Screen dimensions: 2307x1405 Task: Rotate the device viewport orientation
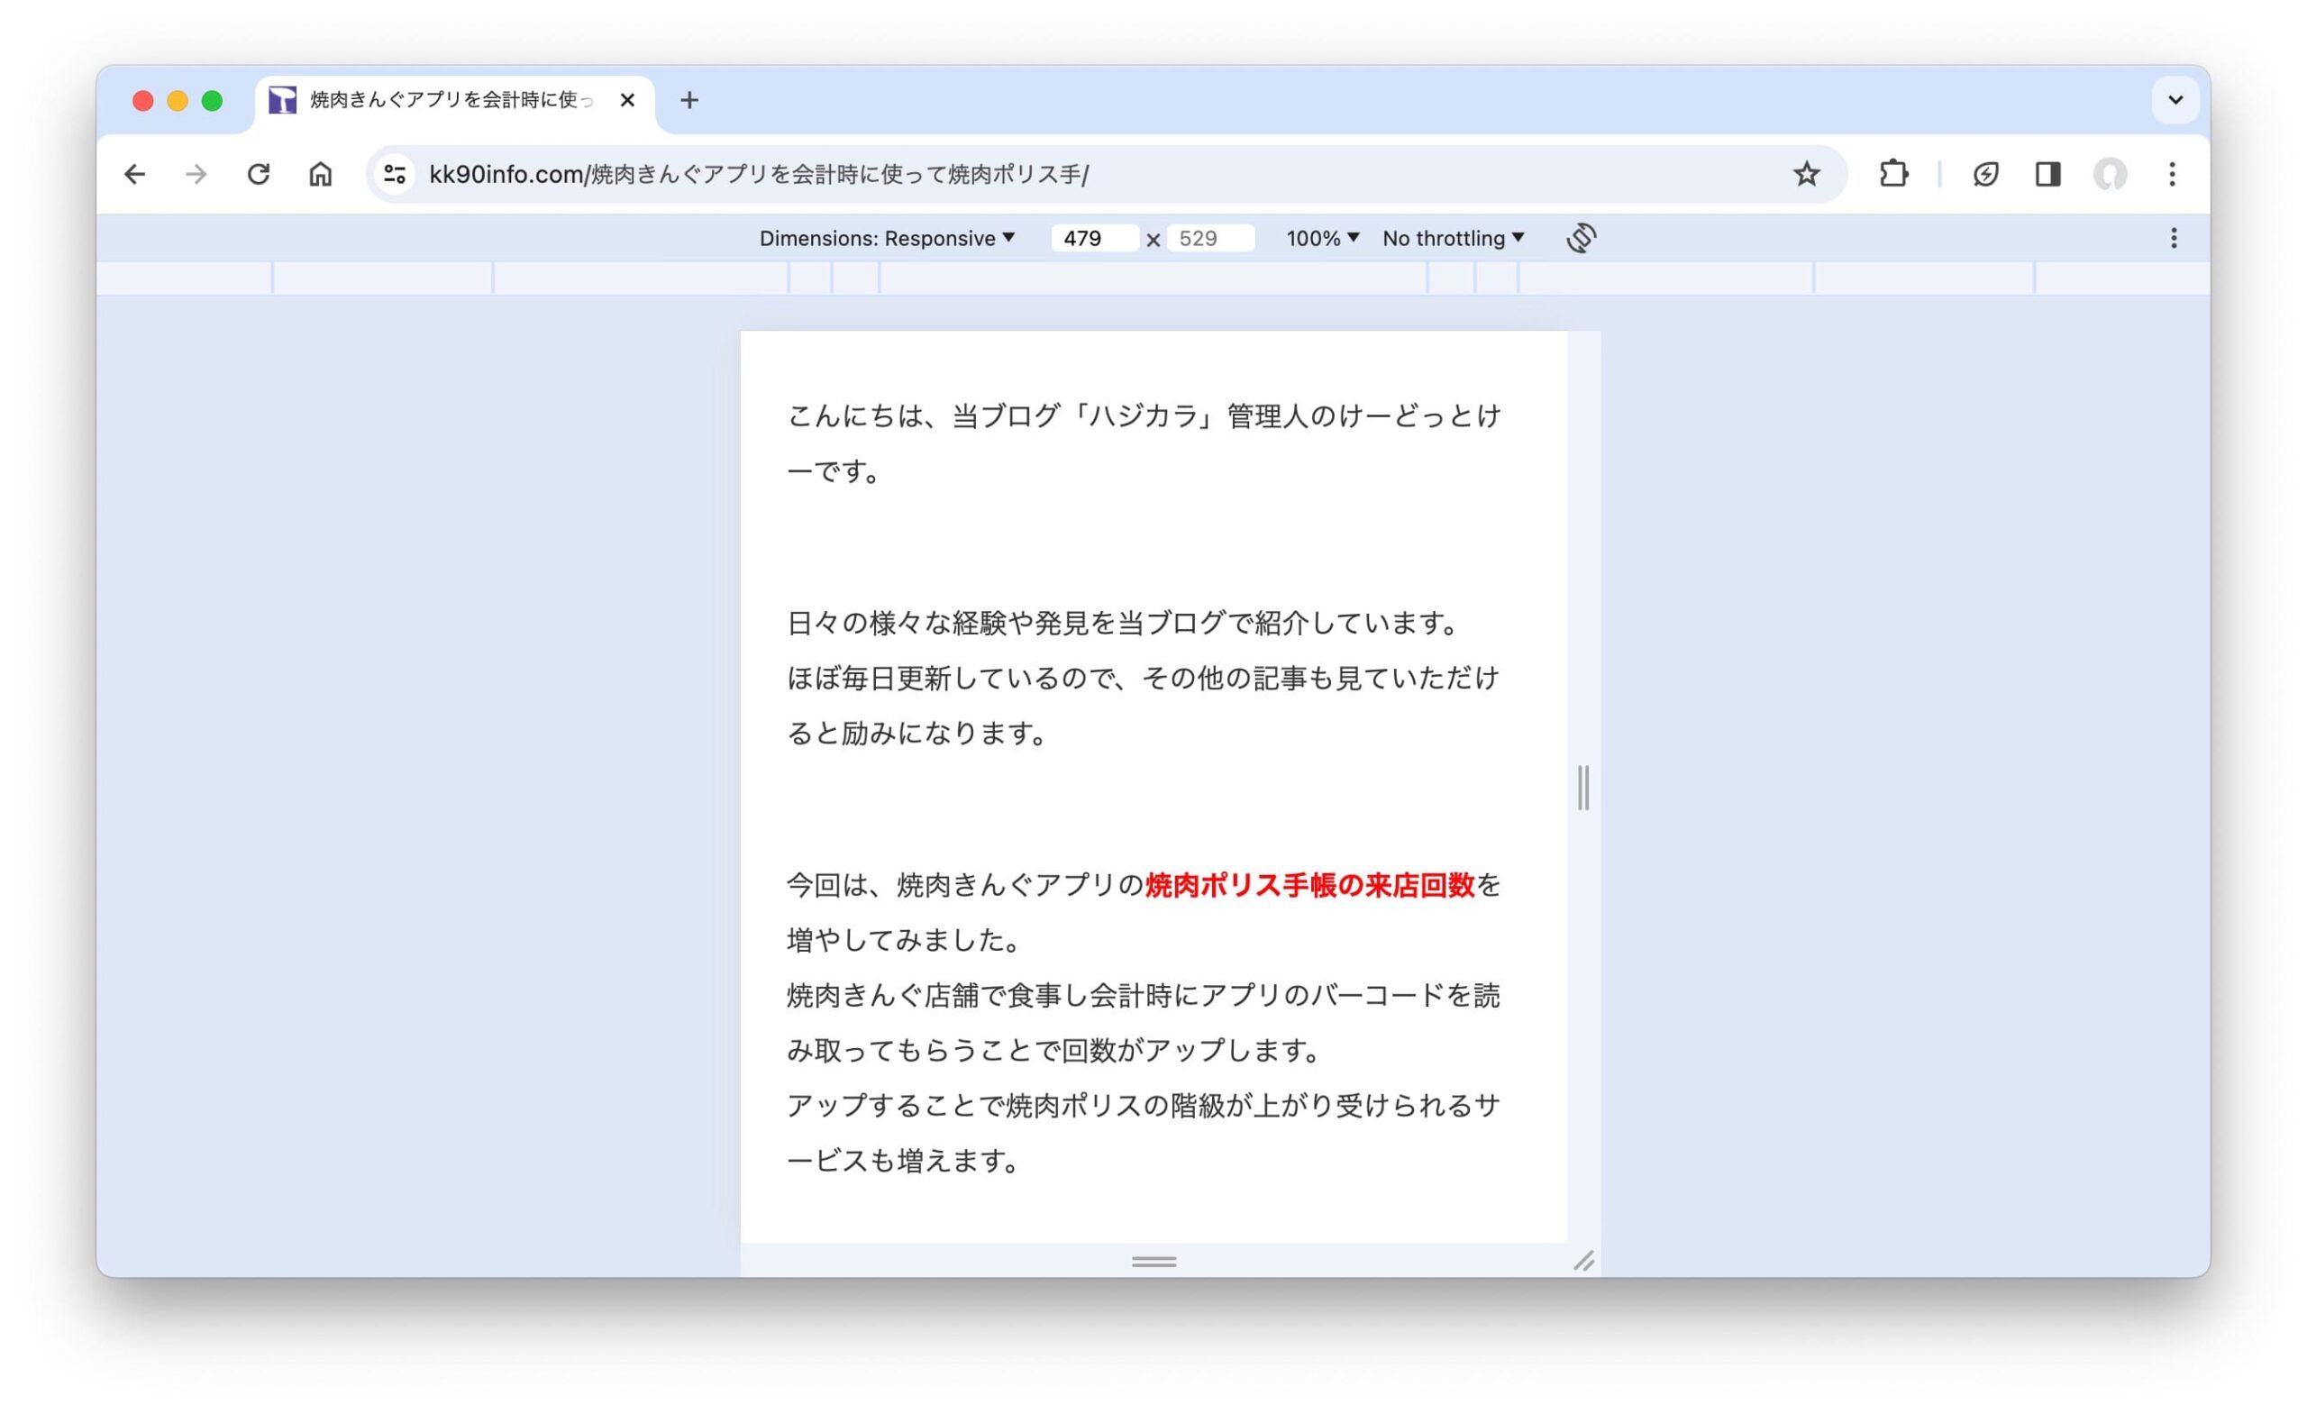(x=1582, y=238)
